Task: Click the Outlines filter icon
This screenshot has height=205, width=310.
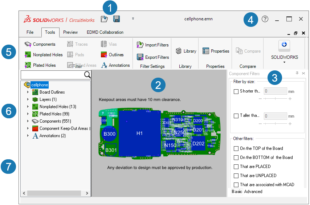Action: point(104,55)
